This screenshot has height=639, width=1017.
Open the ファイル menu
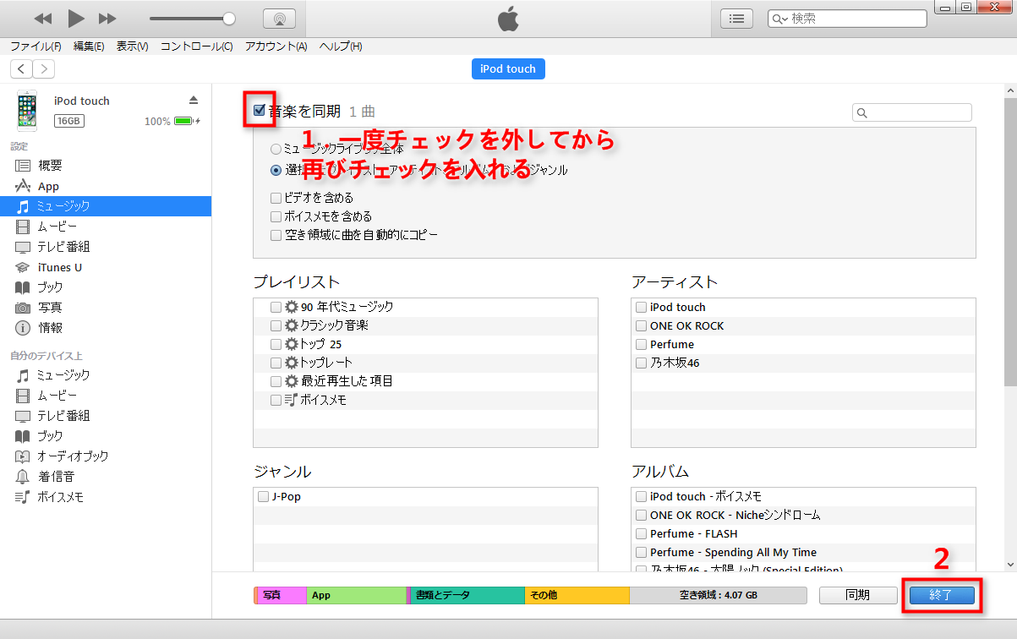pyautogui.click(x=36, y=46)
